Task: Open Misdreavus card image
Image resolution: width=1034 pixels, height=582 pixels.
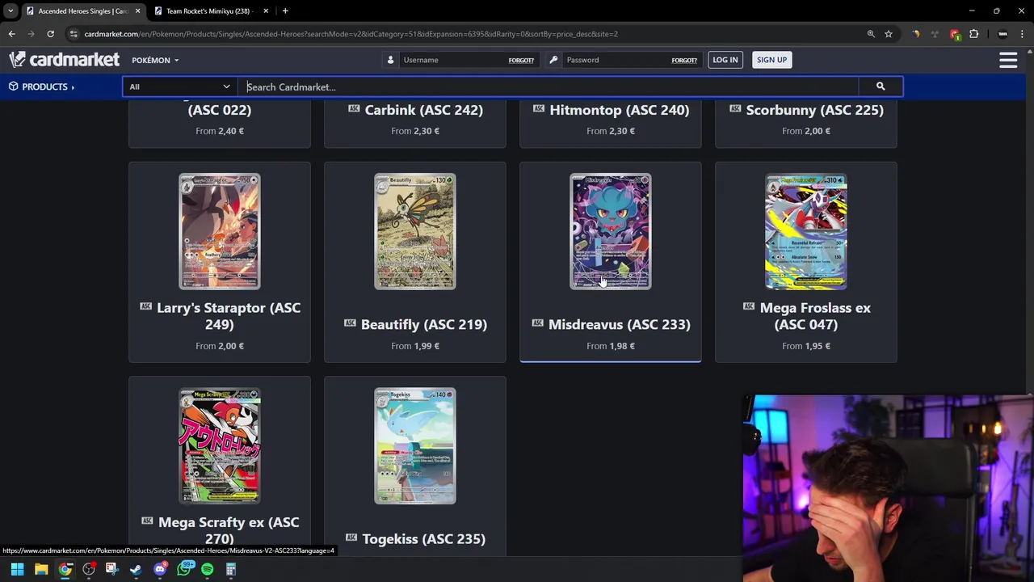Action: point(611,231)
